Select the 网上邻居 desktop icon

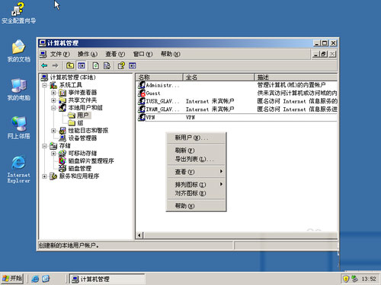(x=18, y=128)
